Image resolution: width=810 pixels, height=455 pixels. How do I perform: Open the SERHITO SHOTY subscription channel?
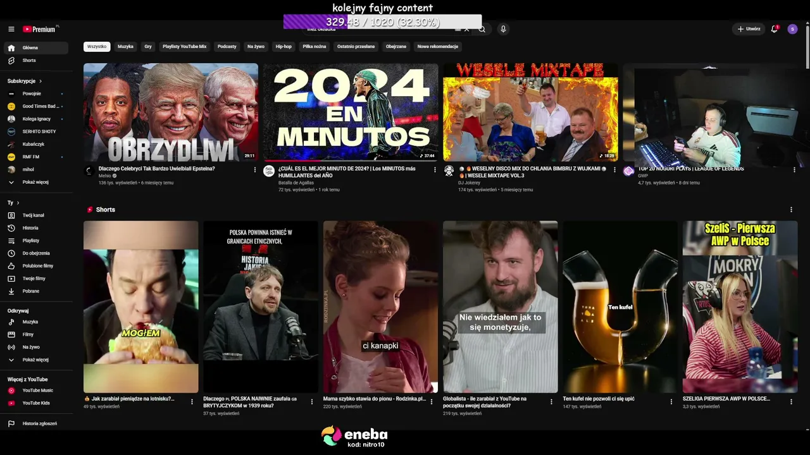[35, 131]
